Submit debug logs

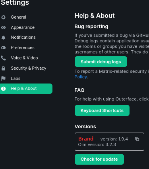101,62
